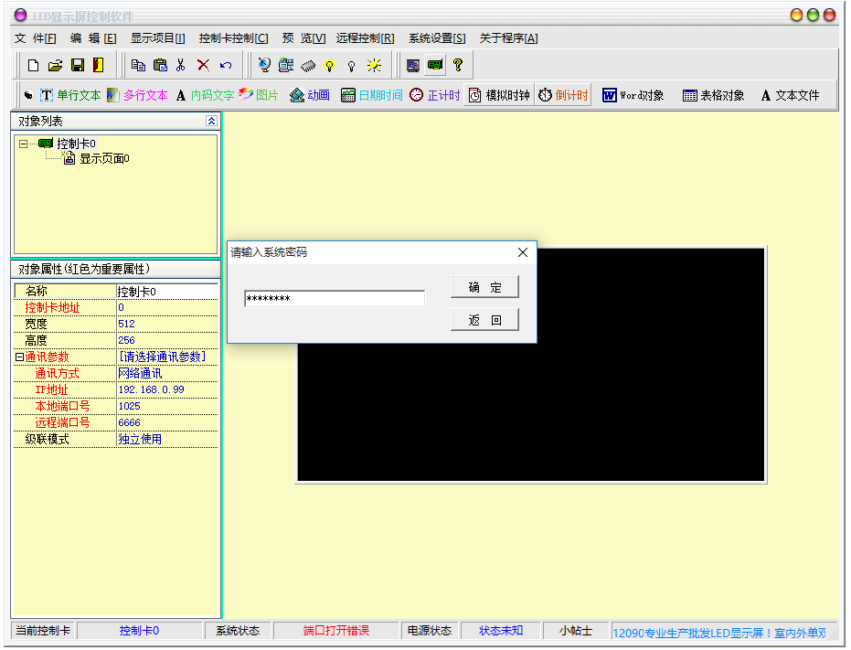Open the 系统设置 menu
The height and width of the screenshot is (650, 851).
pyautogui.click(x=436, y=38)
